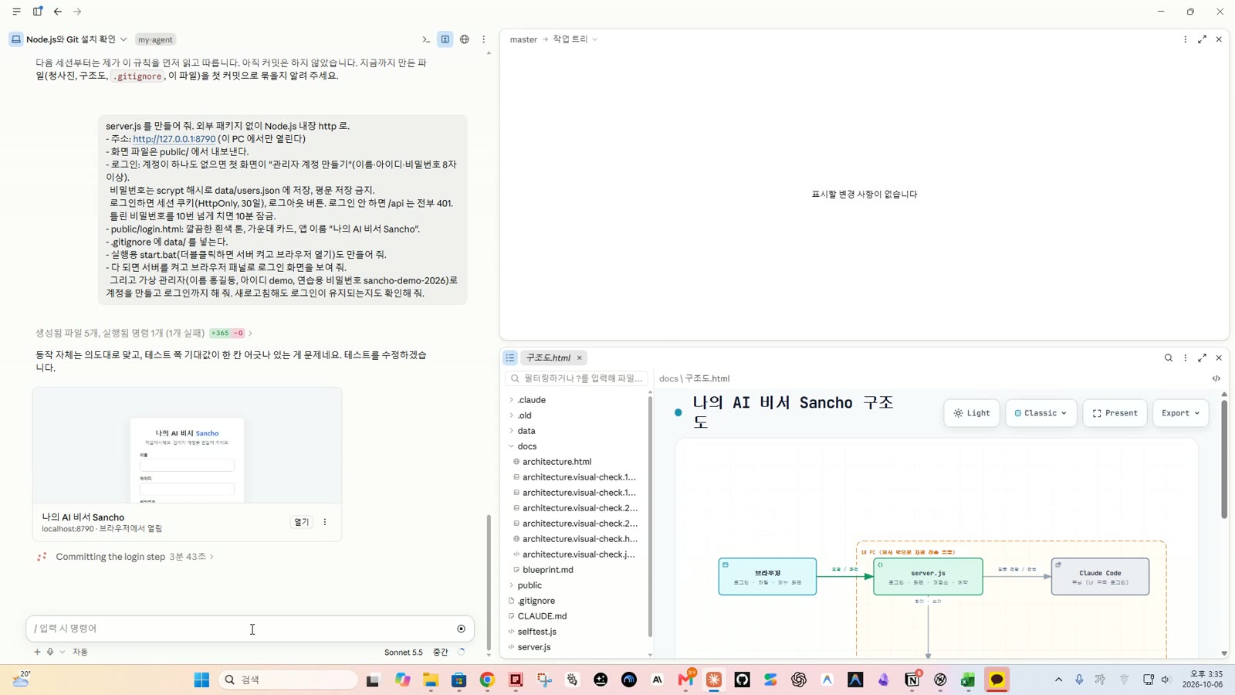Open the browser globe icon
The height and width of the screenshot is (695, 1235).
465,39
